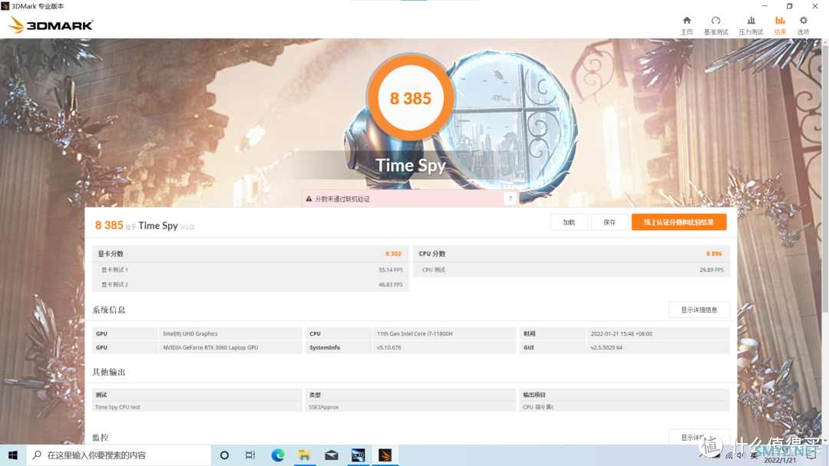
Task: Click SSE3Approx type value
Action: 324,407
